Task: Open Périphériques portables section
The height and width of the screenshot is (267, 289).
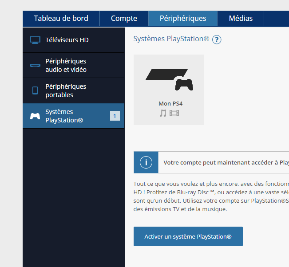Action: [74, 90]
